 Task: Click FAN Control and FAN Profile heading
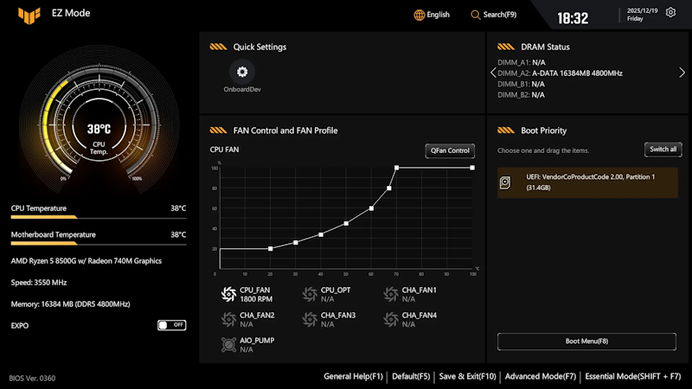(285, 131)
